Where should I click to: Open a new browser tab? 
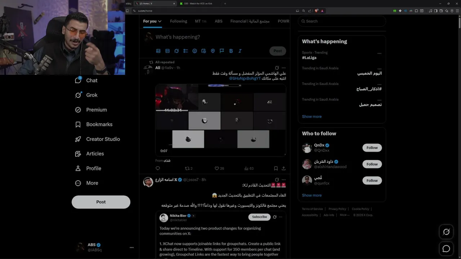coord(225,3)
